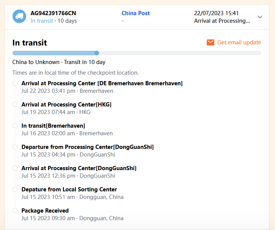Click the In transit heading
Image resolution: width=275 pixels, height=230 pixels.
30,43
